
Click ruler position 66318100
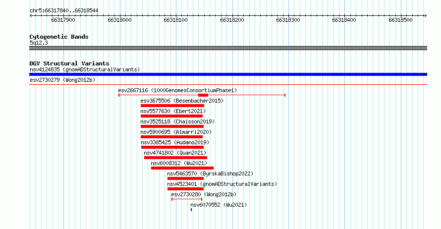pos(175,20)
